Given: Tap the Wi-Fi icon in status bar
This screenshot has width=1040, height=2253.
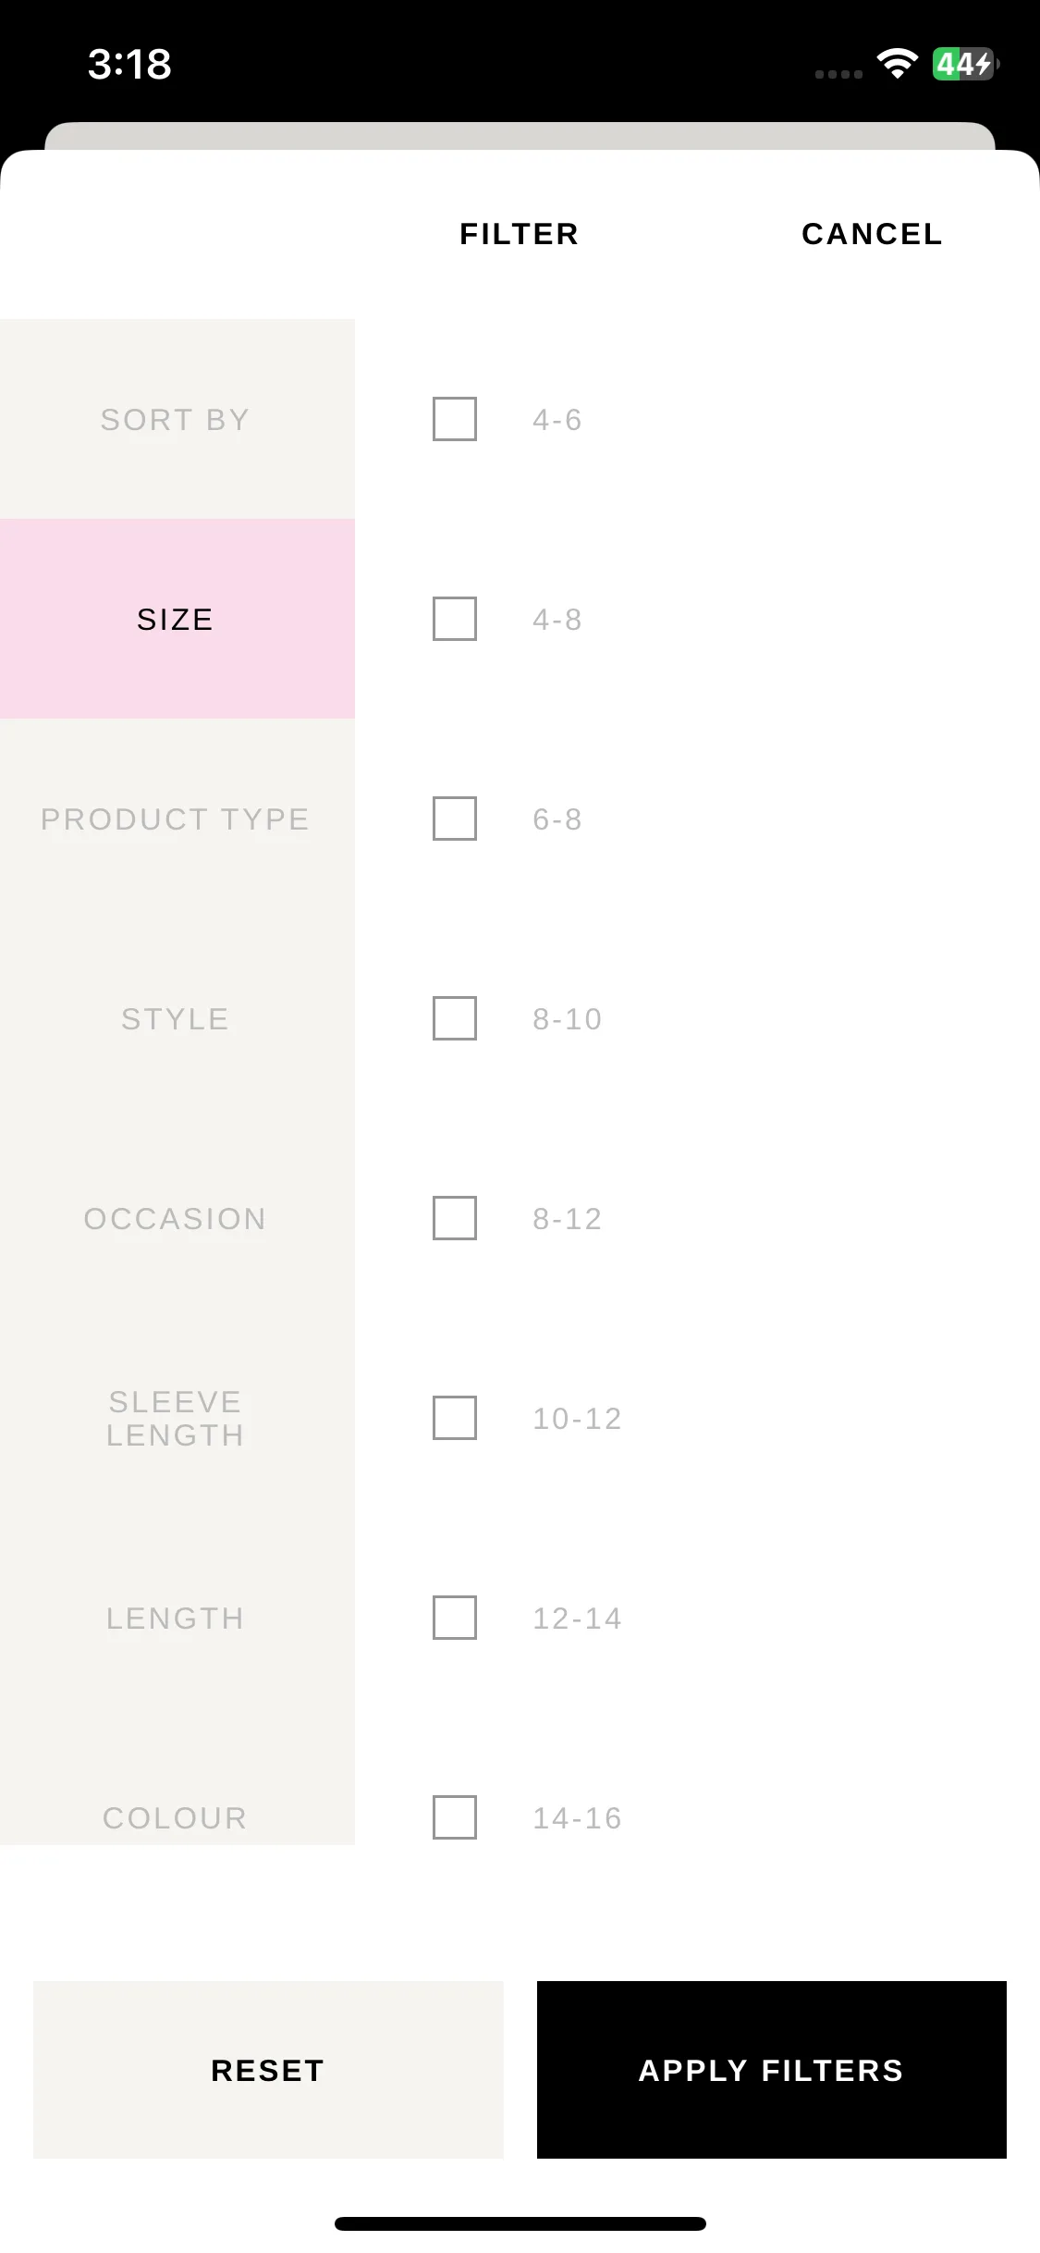Looking at the screenshot, I should (x=898, y=64).
